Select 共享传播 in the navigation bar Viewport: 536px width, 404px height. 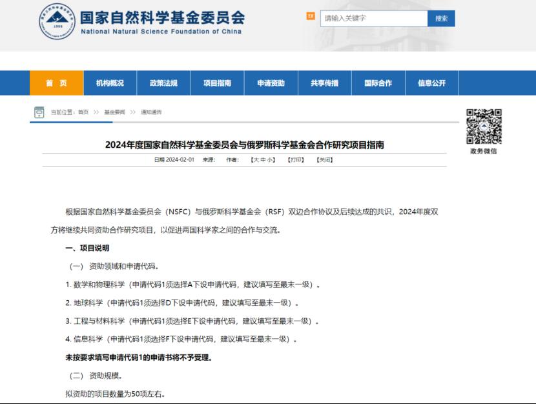[x=324, y=83]
